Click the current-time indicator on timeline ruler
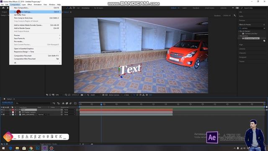Image resolution: width=268 pixels, height=151 pixels. tap(101, 104)
